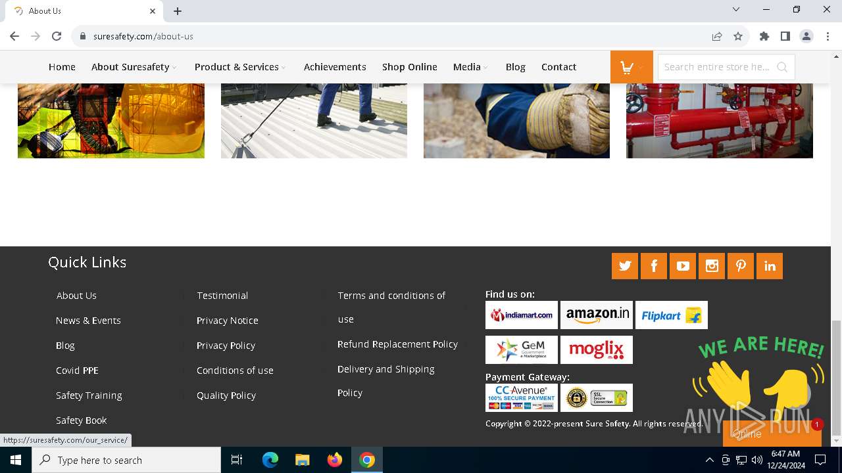The image size is (842, 473).
Task: Open Chrome three-dot menu
Action: point(827,36)
